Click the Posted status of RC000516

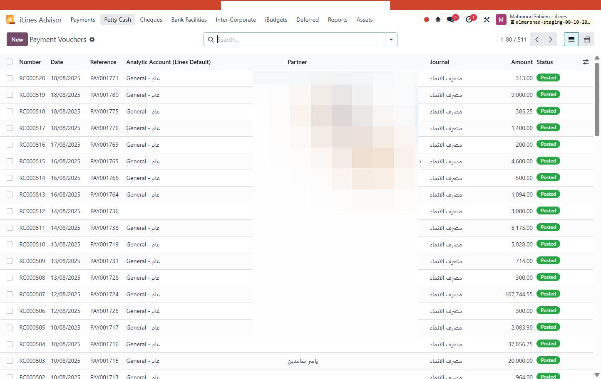[548, 144]
